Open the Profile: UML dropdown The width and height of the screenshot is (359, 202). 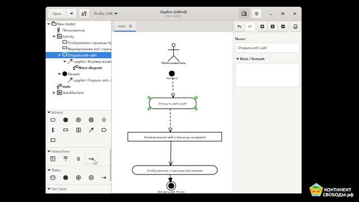(105, 13)
